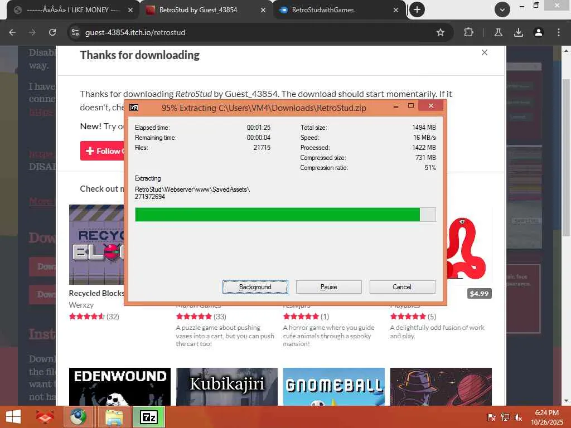
Task: Pause the 7-Zip extraction
Action: point(328,287)
